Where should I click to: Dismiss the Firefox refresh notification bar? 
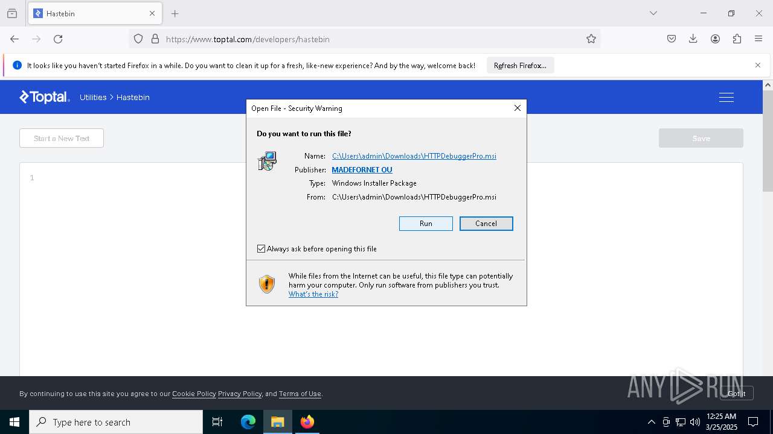(758, 65)
